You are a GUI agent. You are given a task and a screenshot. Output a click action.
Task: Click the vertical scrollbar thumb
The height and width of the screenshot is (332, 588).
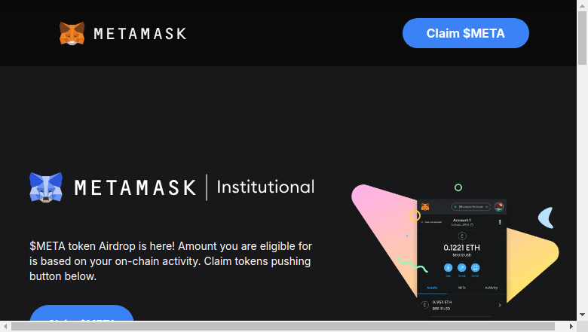582,38
